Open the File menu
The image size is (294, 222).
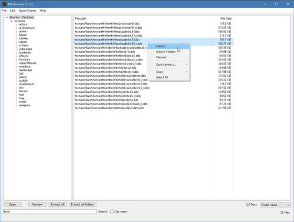pyautogui.click(x=4, y=11)
